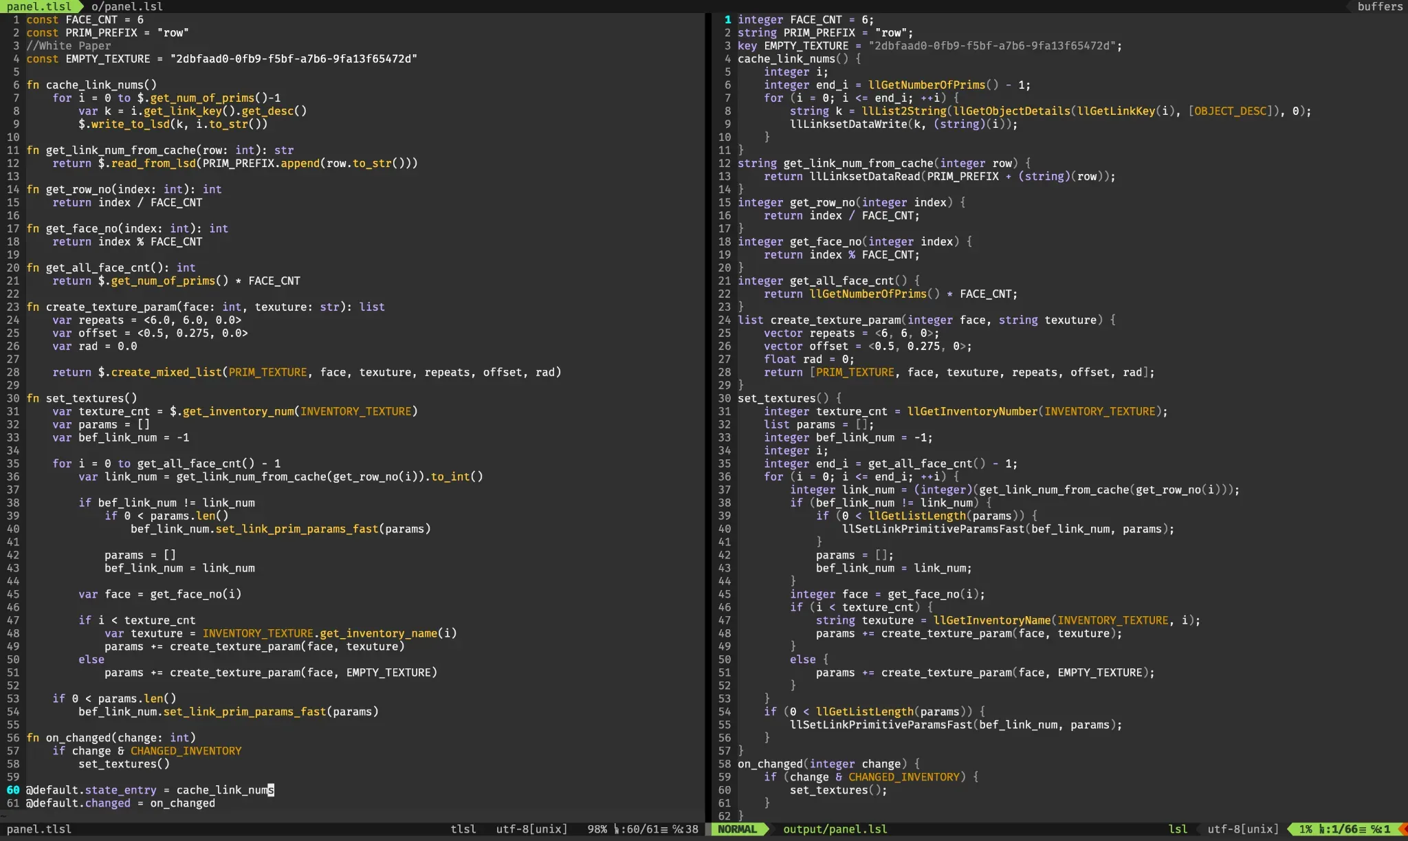
Task: Click the 'key EMPTY_TEXTURE' line in the right pane
Action: 929,45
